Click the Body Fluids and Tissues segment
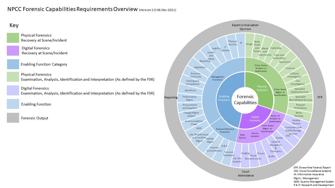Screen dimensions: 335x188 click(257, 46)
